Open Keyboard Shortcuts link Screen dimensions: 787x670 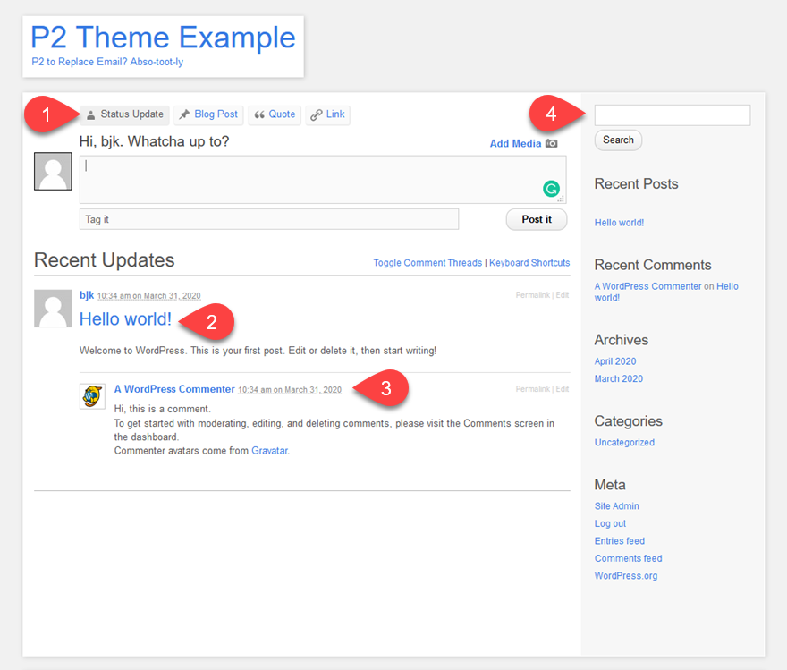click(529, 263)
